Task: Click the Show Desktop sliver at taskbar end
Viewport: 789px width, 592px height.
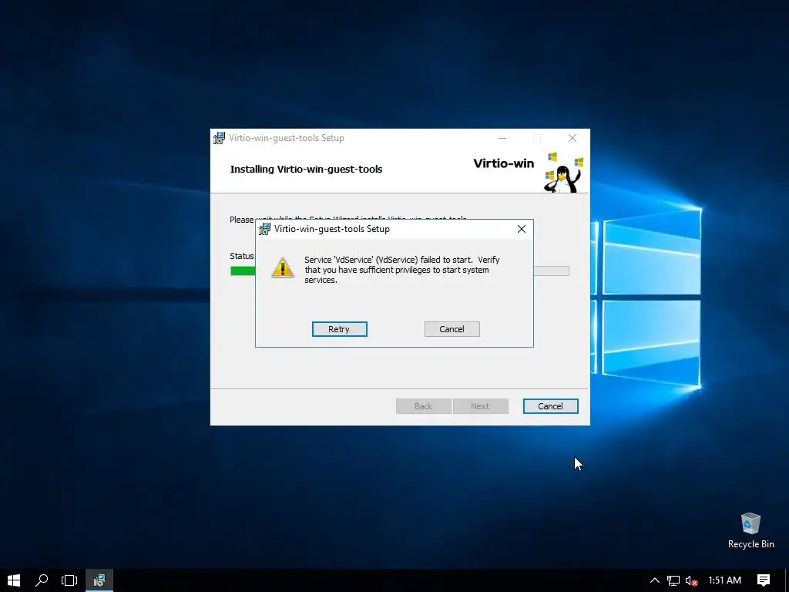Action: tap(787, 580)
